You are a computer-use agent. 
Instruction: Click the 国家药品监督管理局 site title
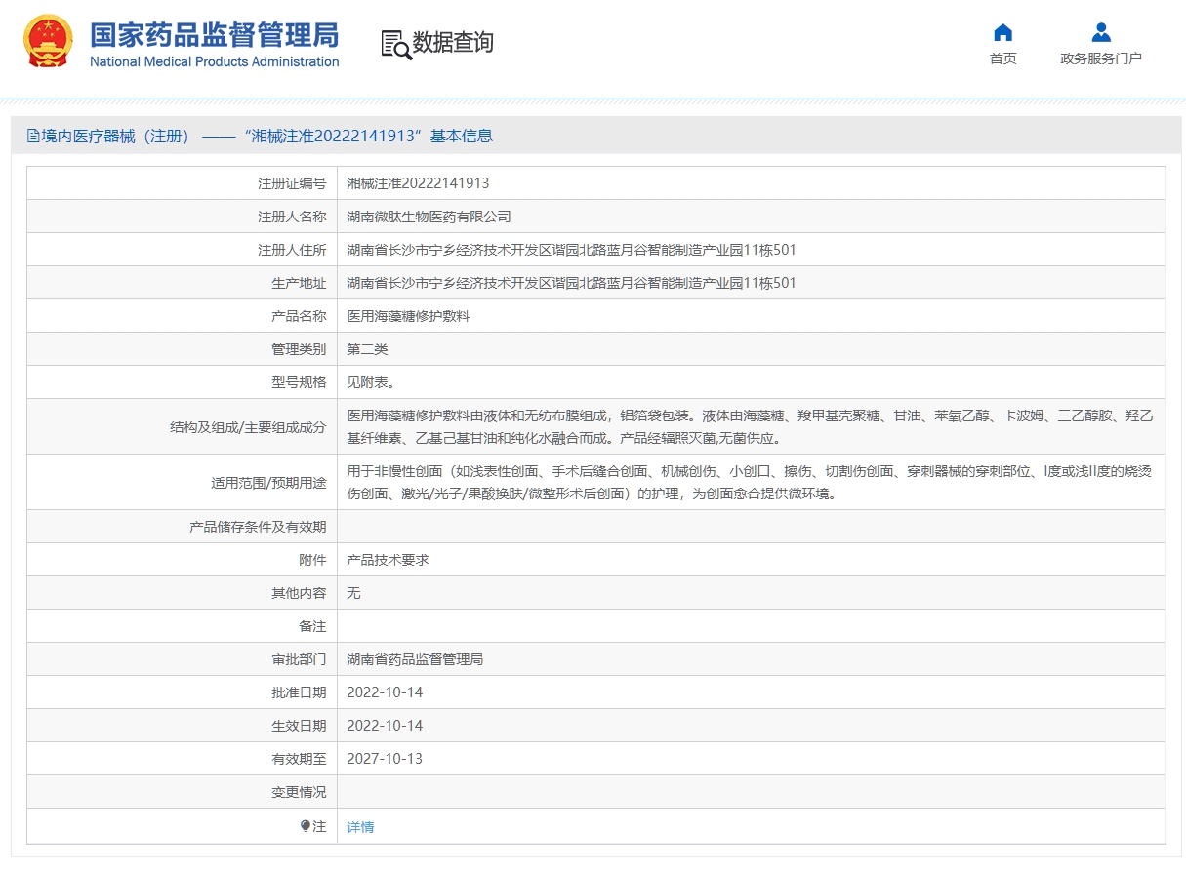[x=214, y=35]
